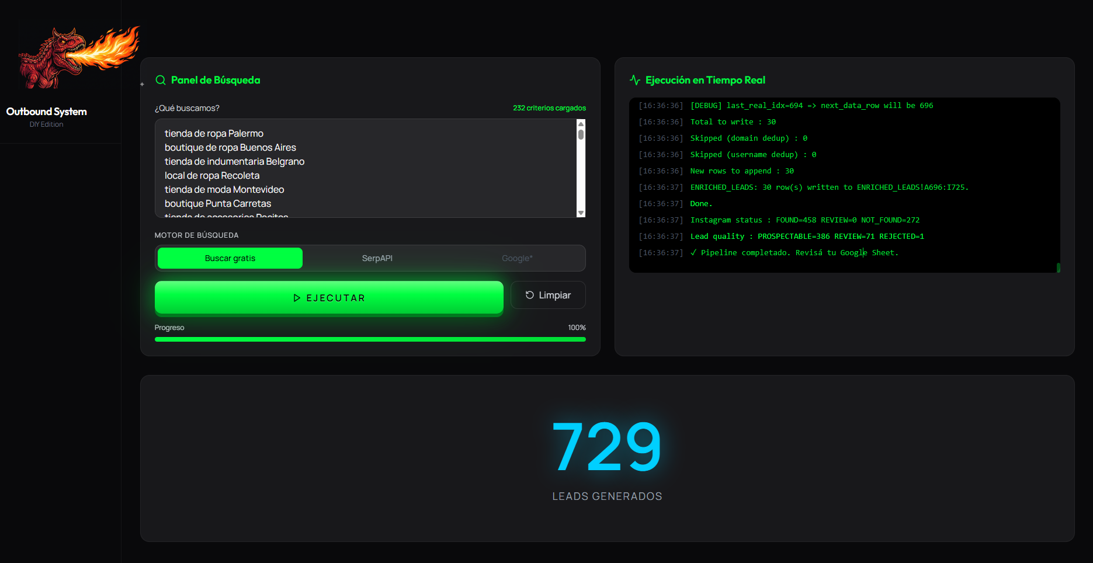The width and height of the screenshot is (1093, 563).
Task: Click the 'Lead quality : PROSPECTABLE=386' log line
Action: coord(807,237)
